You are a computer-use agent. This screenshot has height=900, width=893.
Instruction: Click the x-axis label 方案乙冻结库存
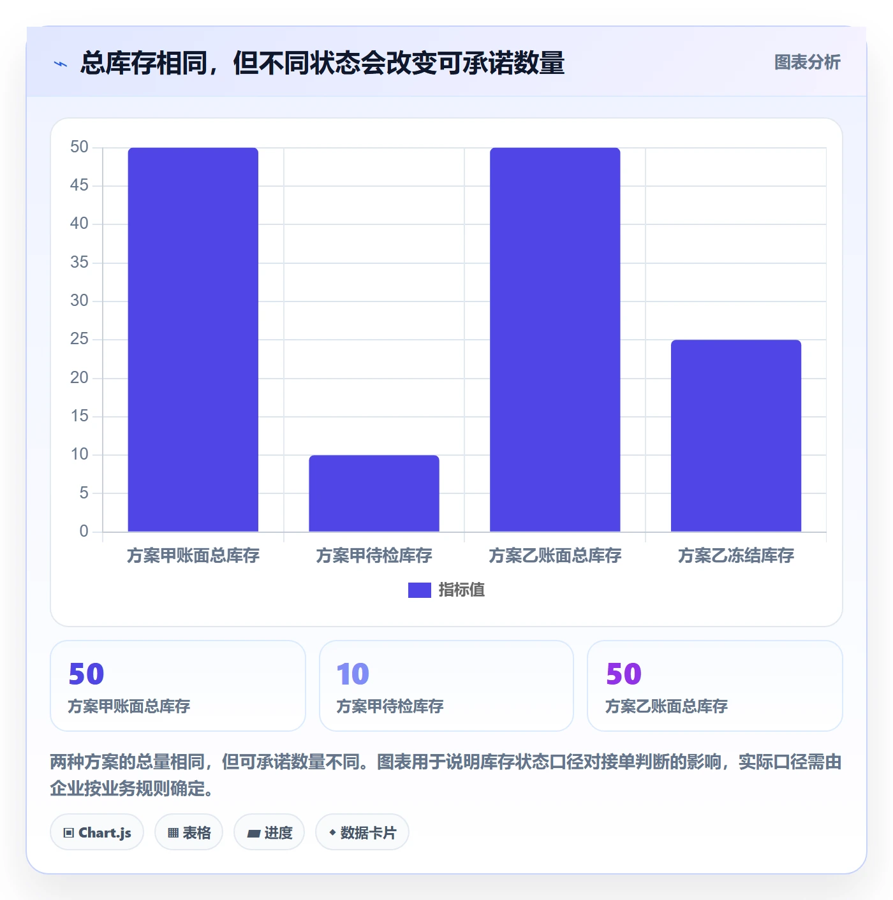pos(736,556)
